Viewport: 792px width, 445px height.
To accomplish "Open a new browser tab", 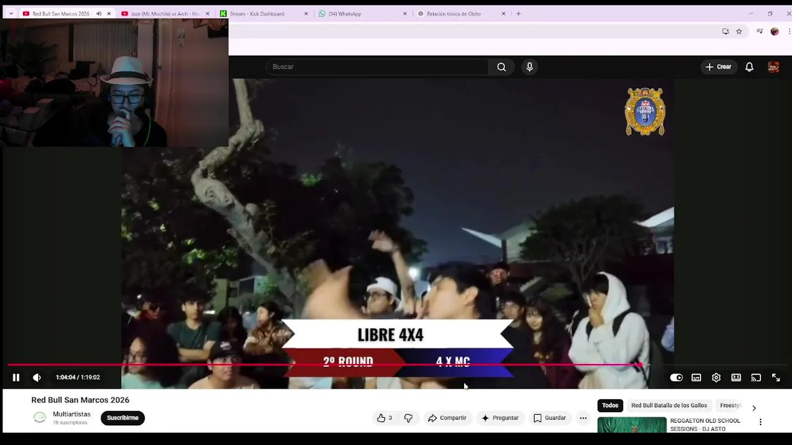I will click(x=519, y=14).
